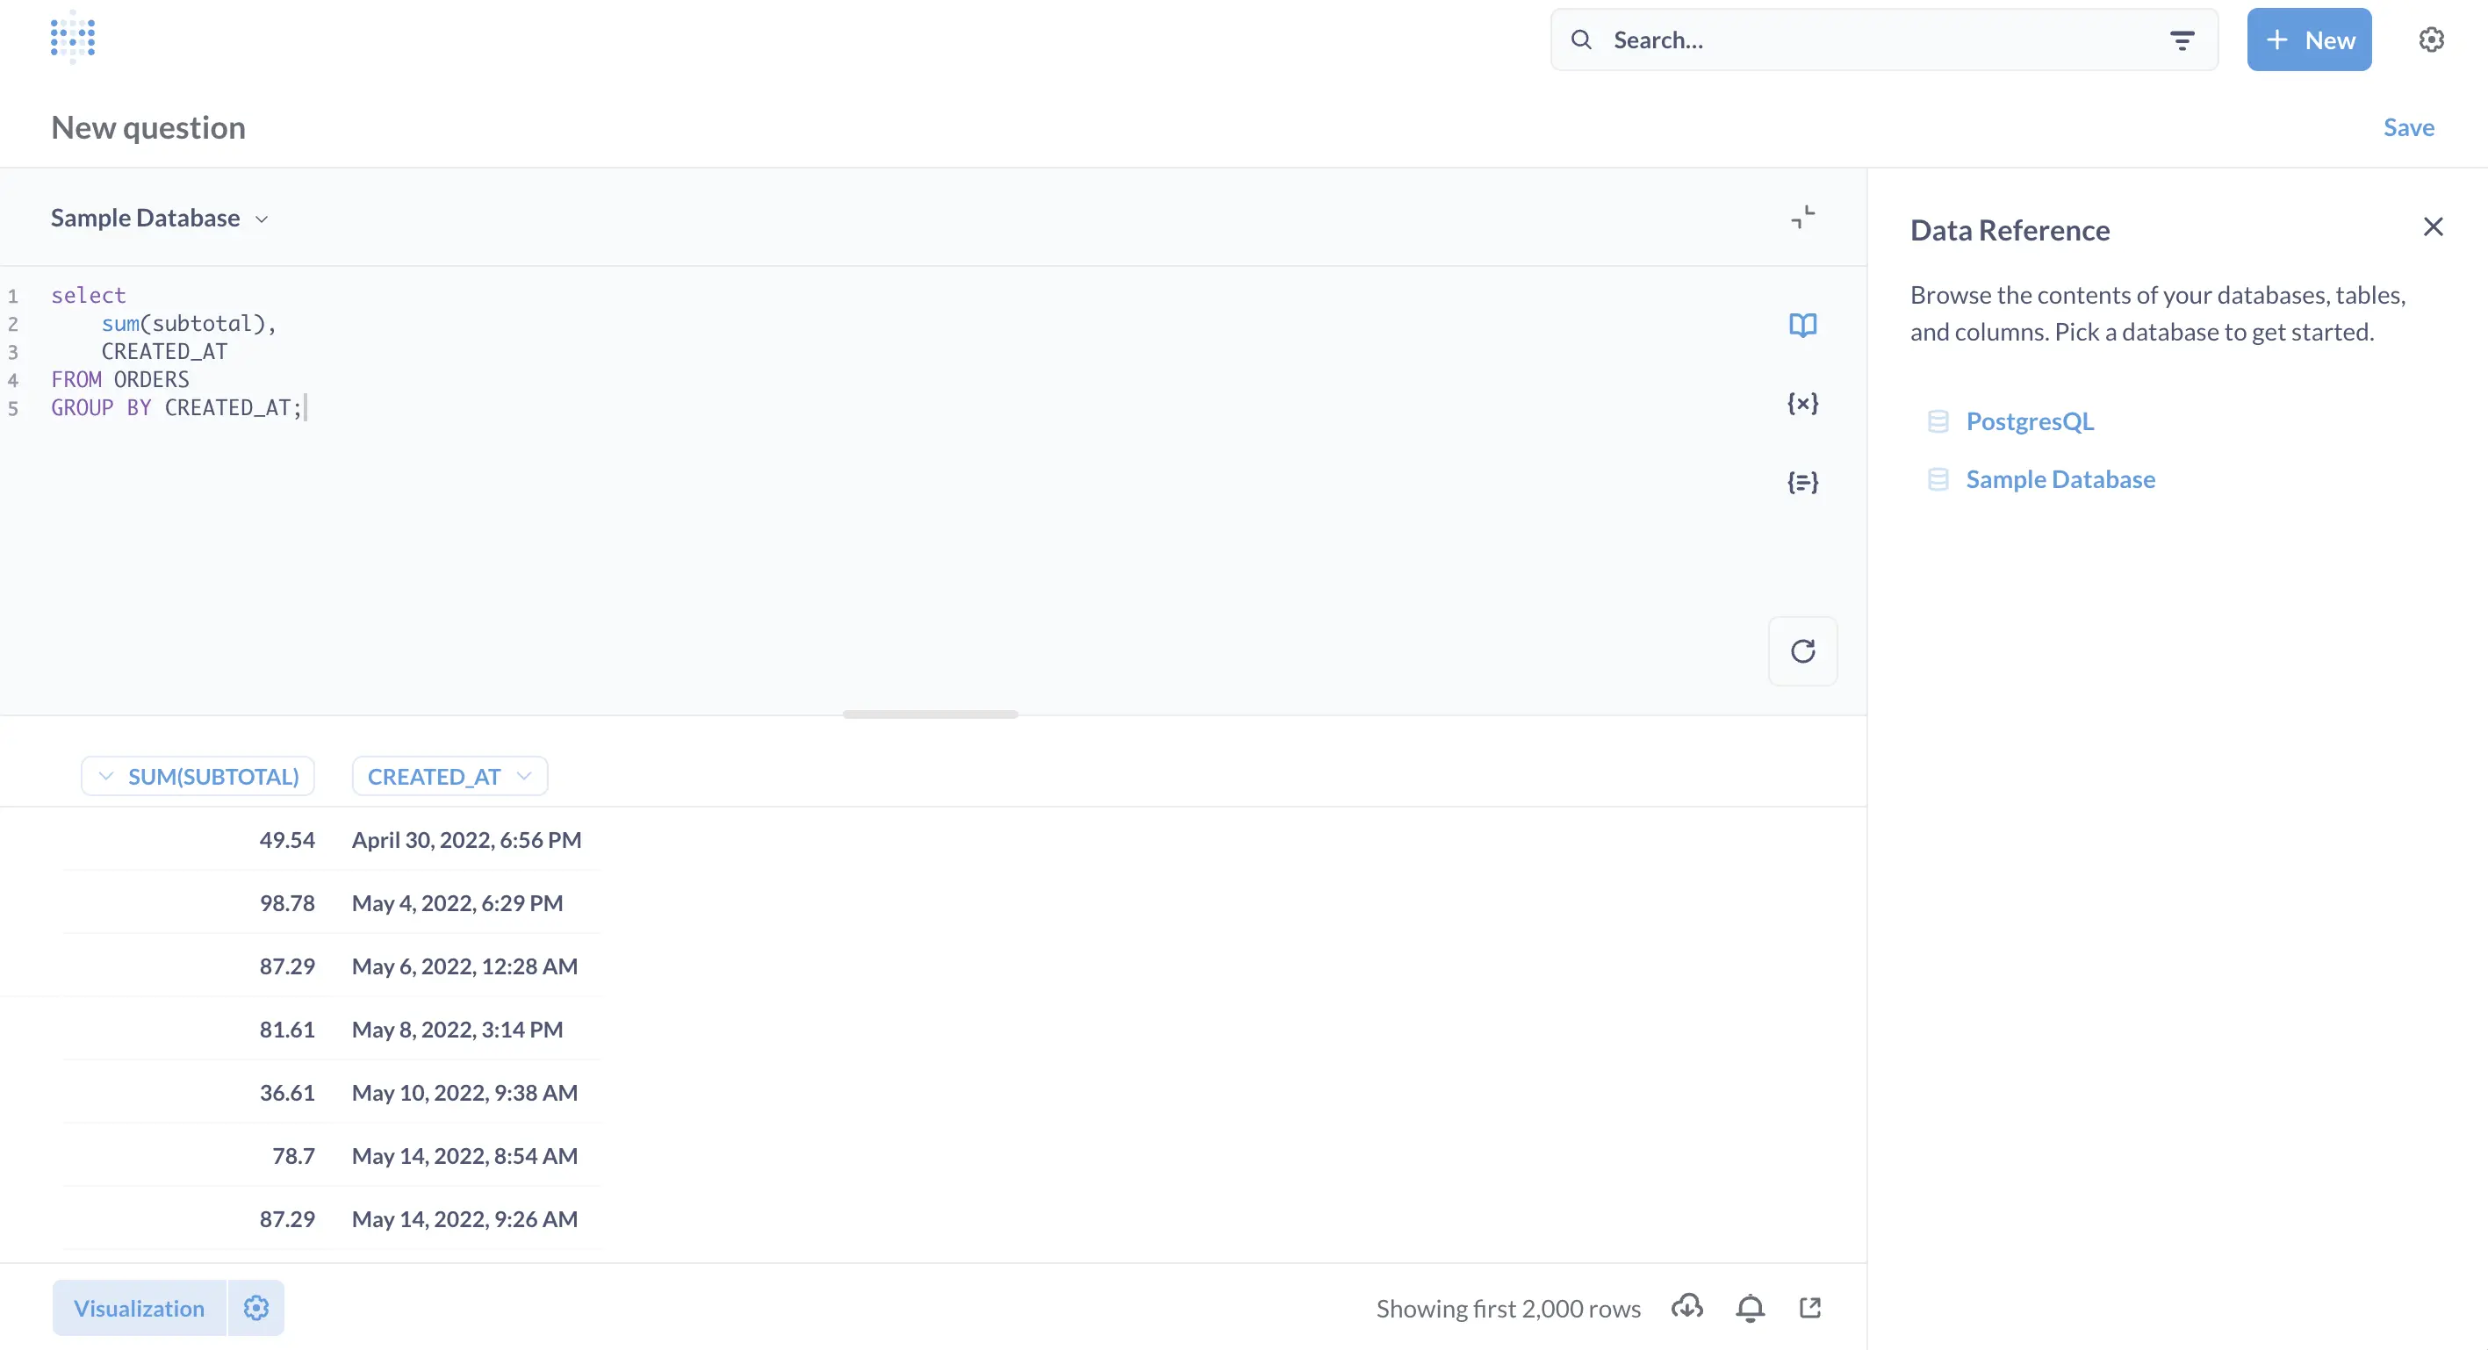Open the settings gear in top bar

pyautogui.click(x=2431, y=39)
